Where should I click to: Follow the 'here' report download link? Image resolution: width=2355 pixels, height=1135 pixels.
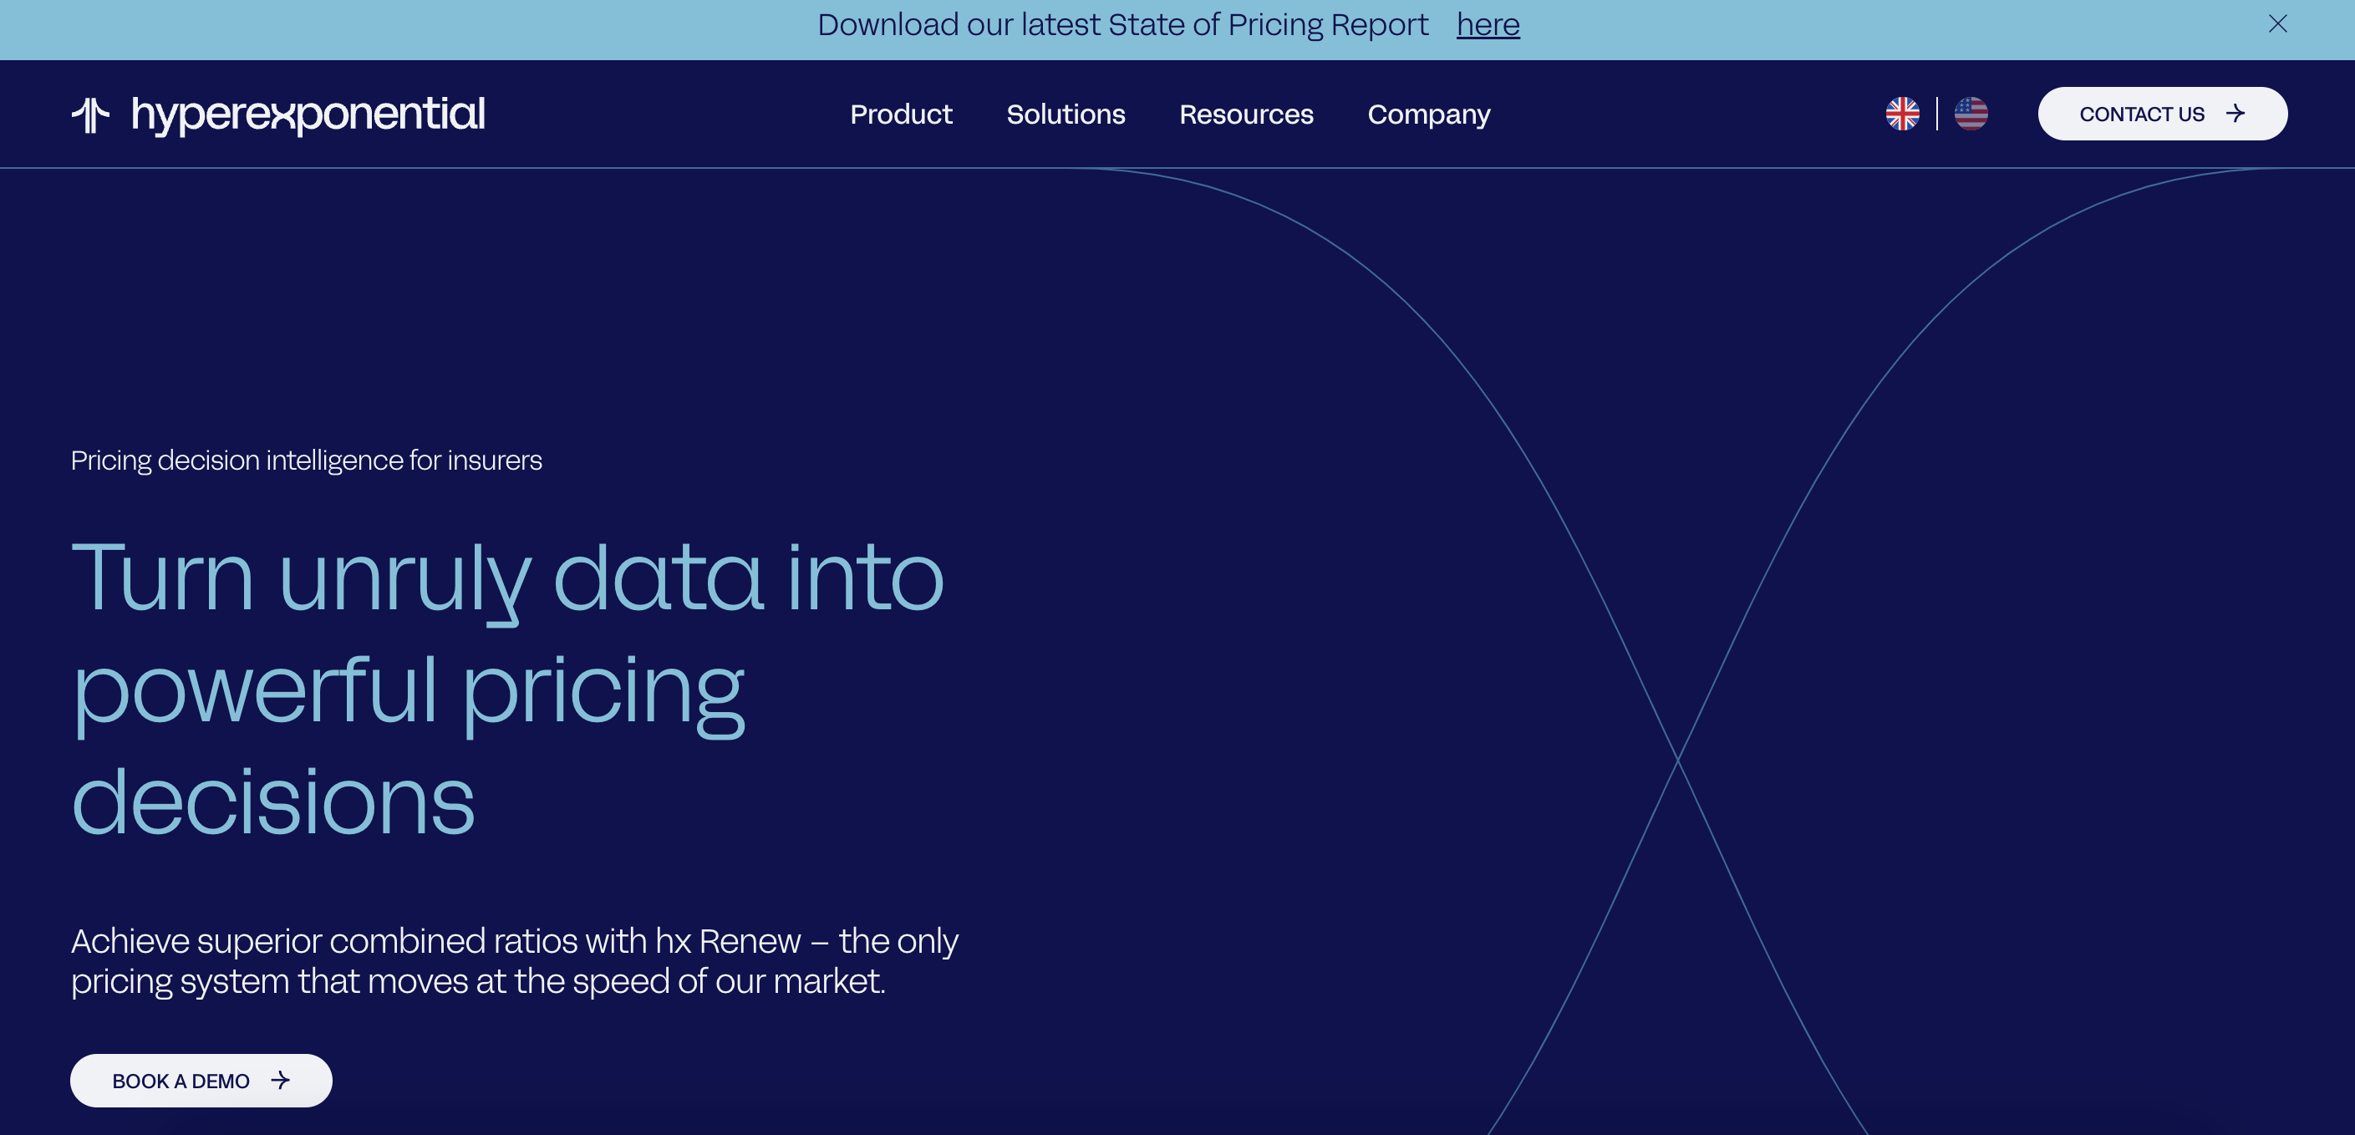coord(1488,25)
